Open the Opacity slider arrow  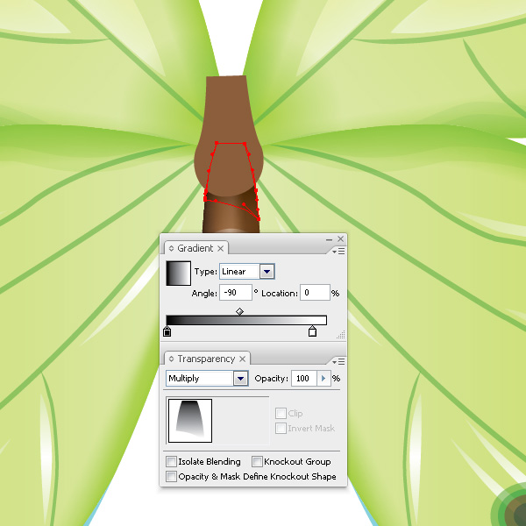click(x=323, y=379)
